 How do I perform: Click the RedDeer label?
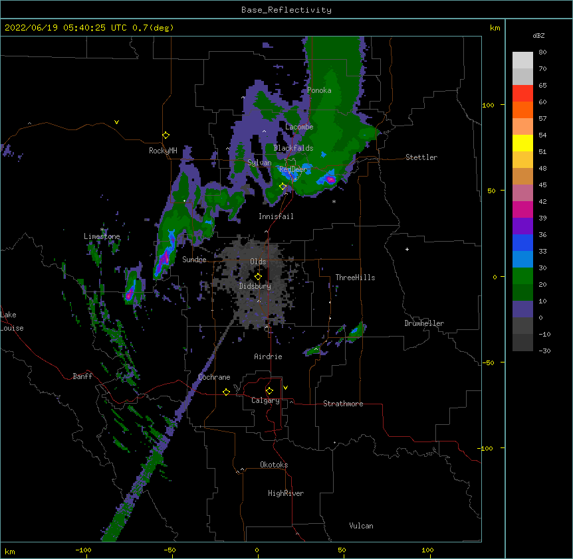point(293,169)
